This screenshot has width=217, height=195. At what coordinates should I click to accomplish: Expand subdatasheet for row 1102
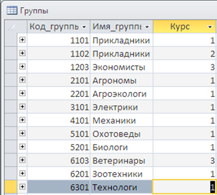click(x=22, y=53)
